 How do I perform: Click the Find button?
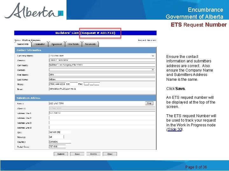coord(149,103)
